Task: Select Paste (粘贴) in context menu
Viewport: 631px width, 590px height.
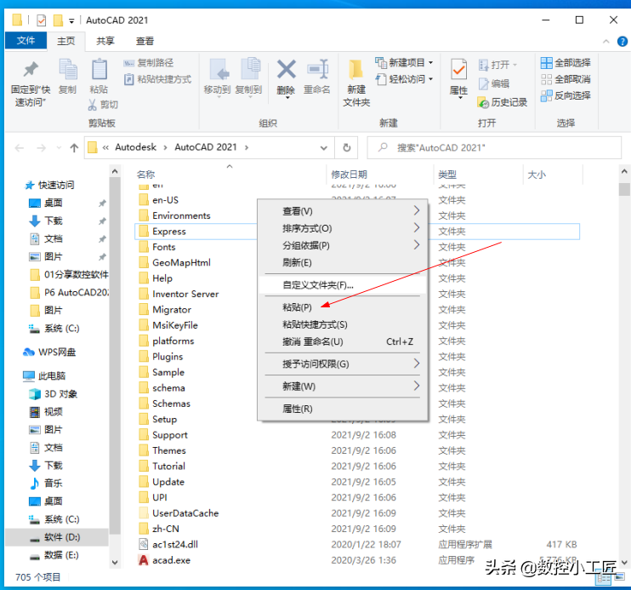Action: 297,307
